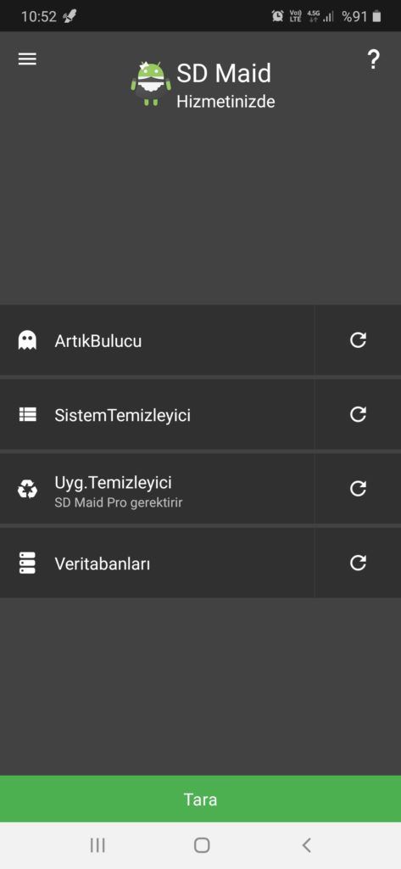
Task: Tap the ghost icon for ArtıkBulucu
Action: coord(27,340)
